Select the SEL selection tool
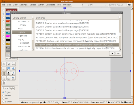The height and width of the screenshot is (105, 134). point(13,78)
